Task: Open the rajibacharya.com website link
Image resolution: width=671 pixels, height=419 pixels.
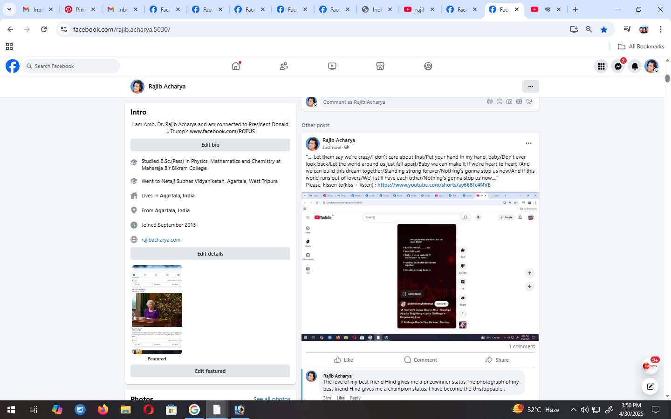Action: coord(161,240)
